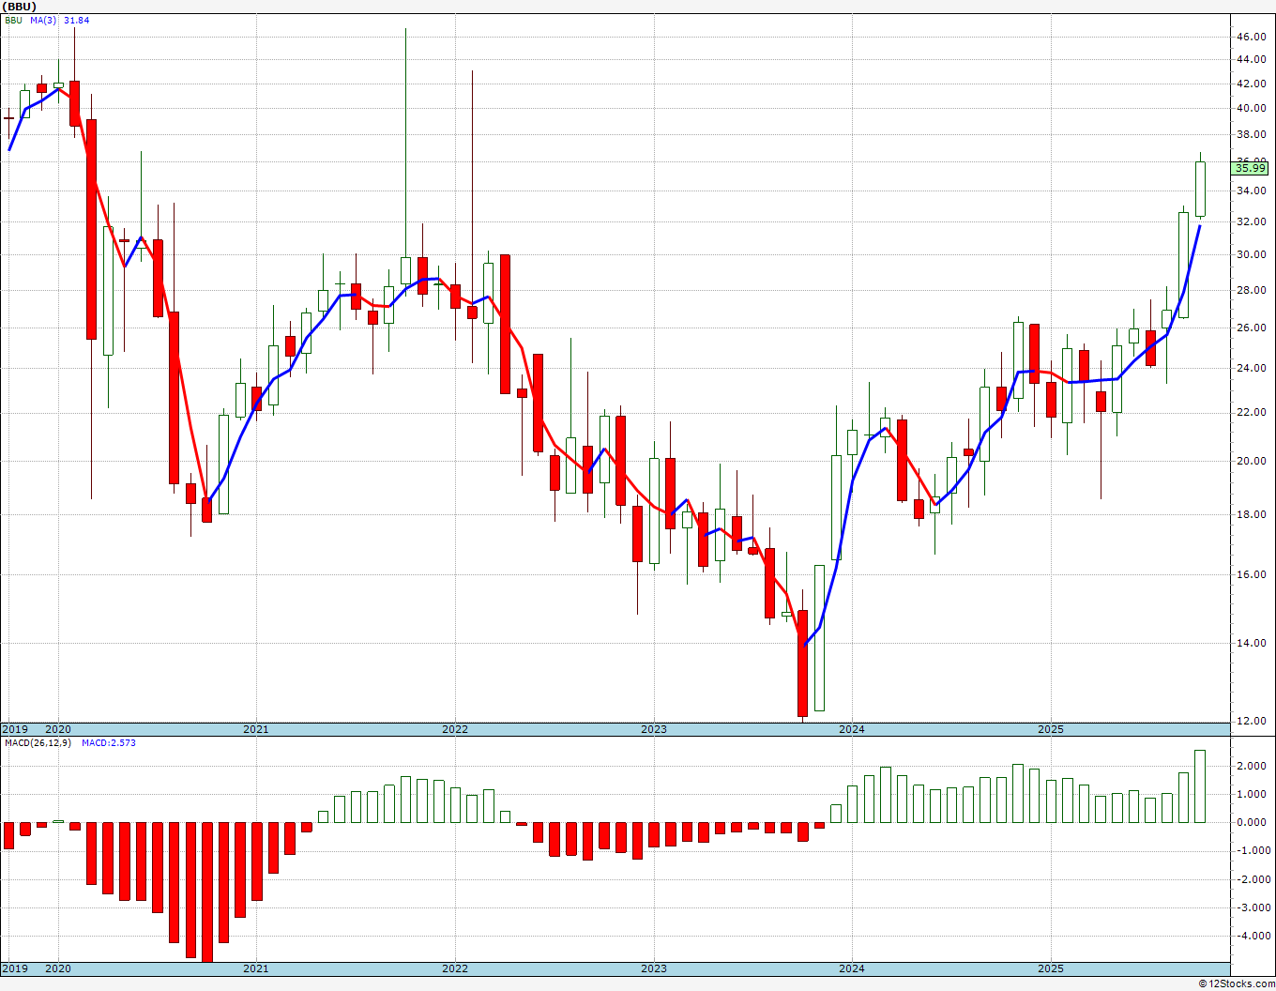
Task: Click the 26.00 price axis label
Action: pyautogui.click(x=1251, y=328)
